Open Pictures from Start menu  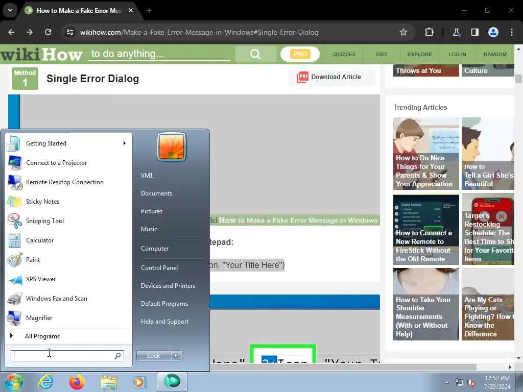coord(152,211)
